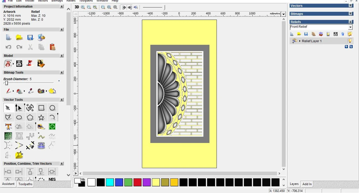
Task: Click the node editing tool
Action: pos(19,108)
